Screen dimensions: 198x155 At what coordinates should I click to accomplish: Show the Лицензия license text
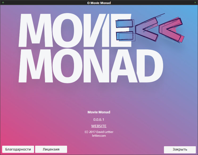(x=51, y=149)
